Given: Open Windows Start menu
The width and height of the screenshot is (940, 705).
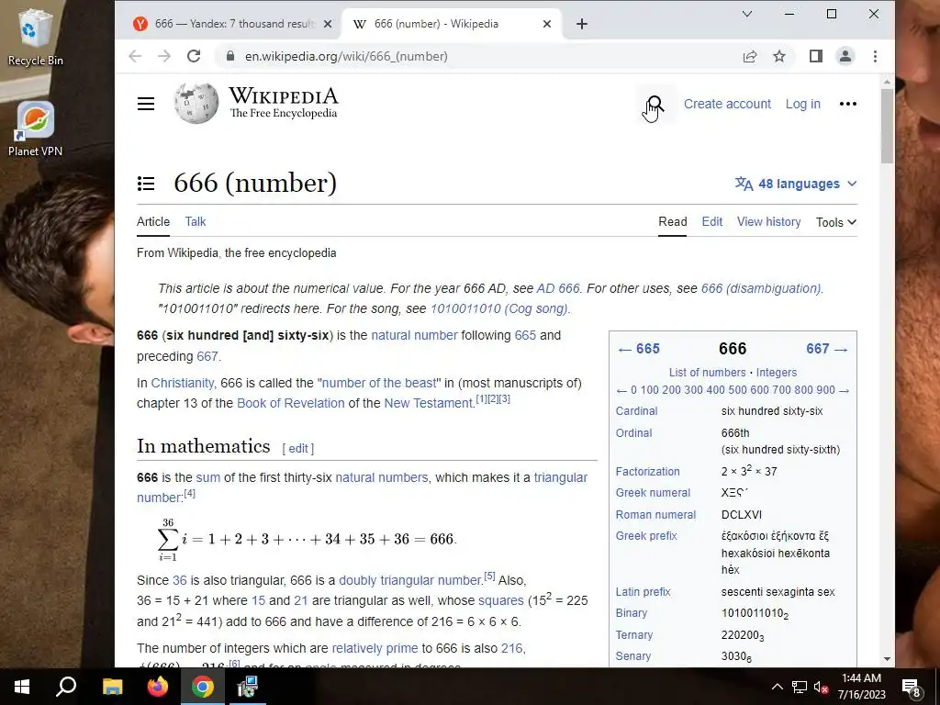Looking at the screenshot, I should click(x=22, y=687).
